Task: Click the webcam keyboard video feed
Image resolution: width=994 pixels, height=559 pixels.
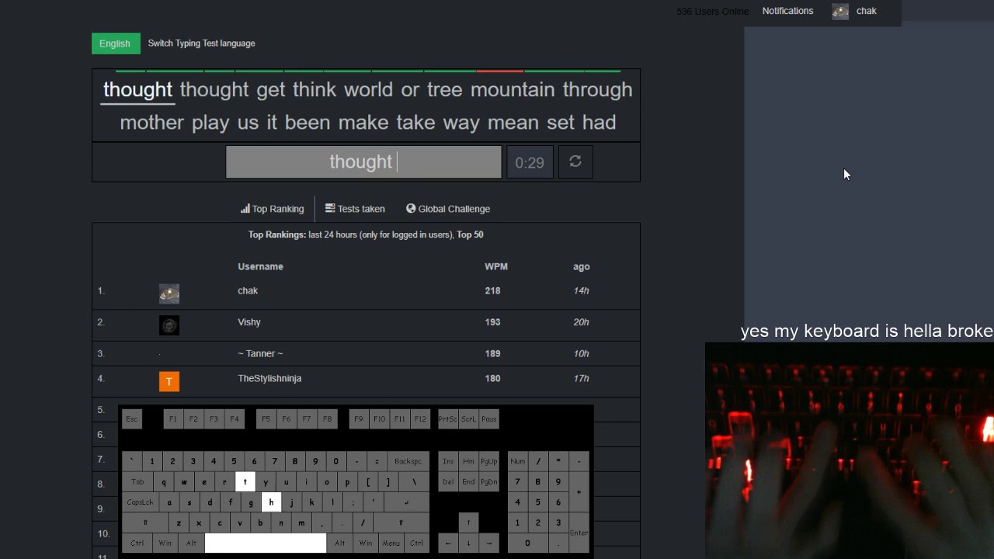Action: click(x=850, y=451)
